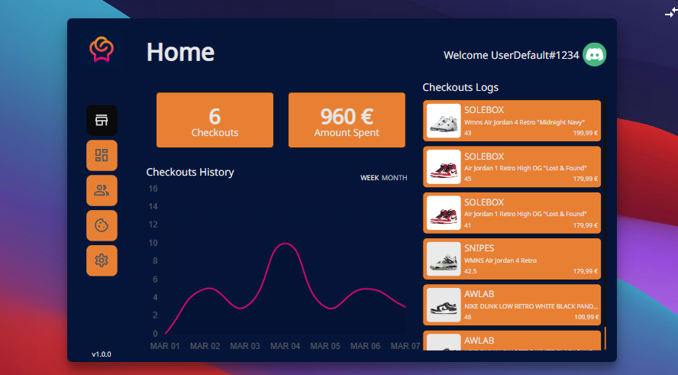The image size is (678, 375).
Task: Click the 109,99 € price text
Action: click(x=587, y=317)
